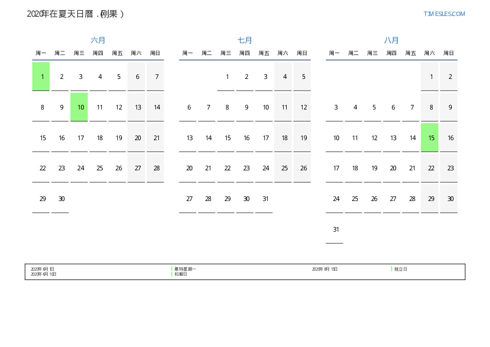Click the 2020年8月15日 legend date

click(x=324, y=269)
